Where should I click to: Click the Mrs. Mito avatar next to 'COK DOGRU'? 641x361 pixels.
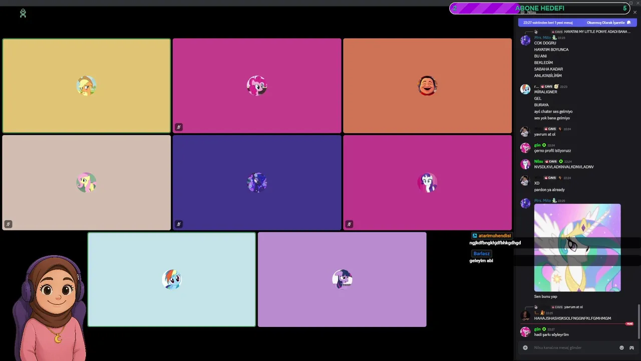[x=525, y=41]
